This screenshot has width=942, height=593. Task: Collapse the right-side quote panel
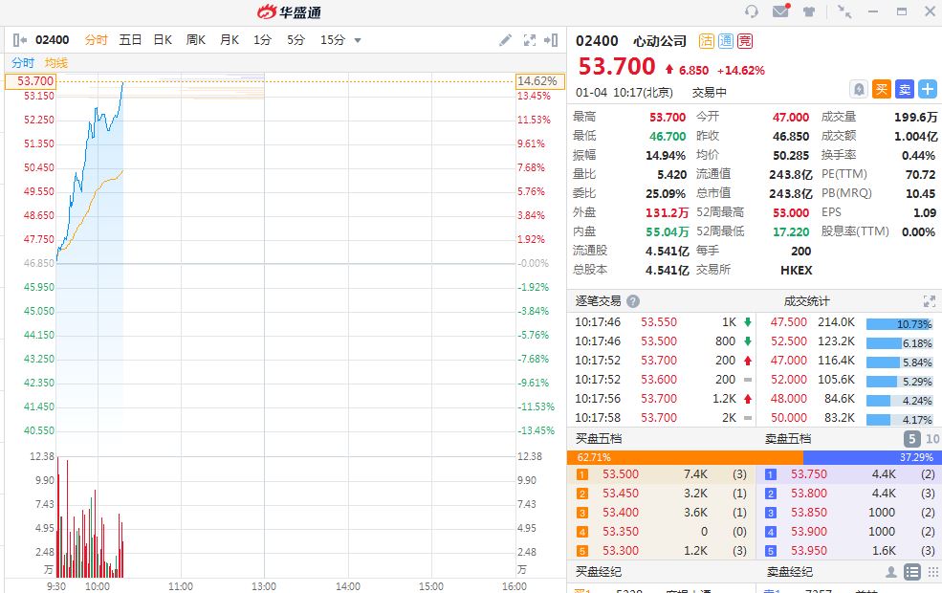pos(551,40)
